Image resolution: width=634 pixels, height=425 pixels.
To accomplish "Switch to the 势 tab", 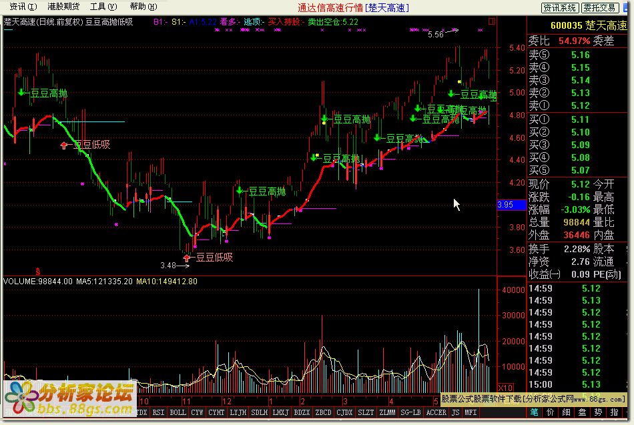I will pyautogui.click(x=599, y=412).
